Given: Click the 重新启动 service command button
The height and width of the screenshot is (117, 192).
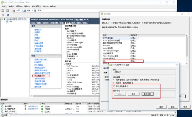Looking at the screenshot, I should coord(147,94).
